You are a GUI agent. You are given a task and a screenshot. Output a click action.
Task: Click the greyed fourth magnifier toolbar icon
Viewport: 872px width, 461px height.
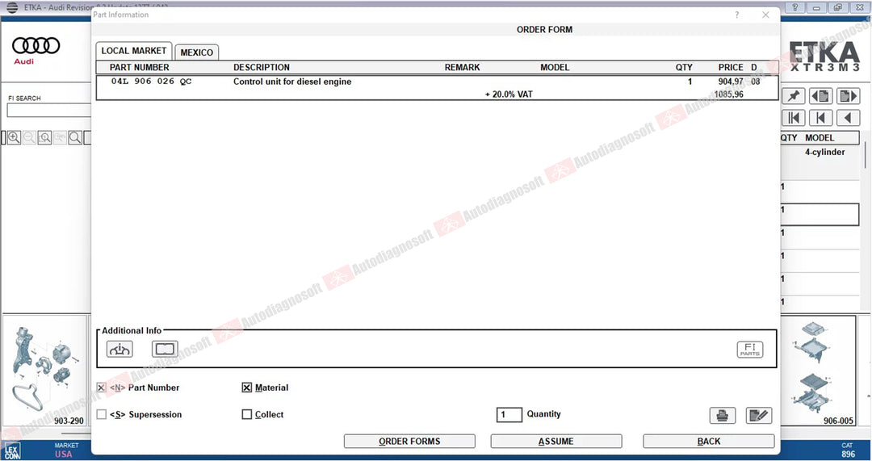[x=60, y=137]
